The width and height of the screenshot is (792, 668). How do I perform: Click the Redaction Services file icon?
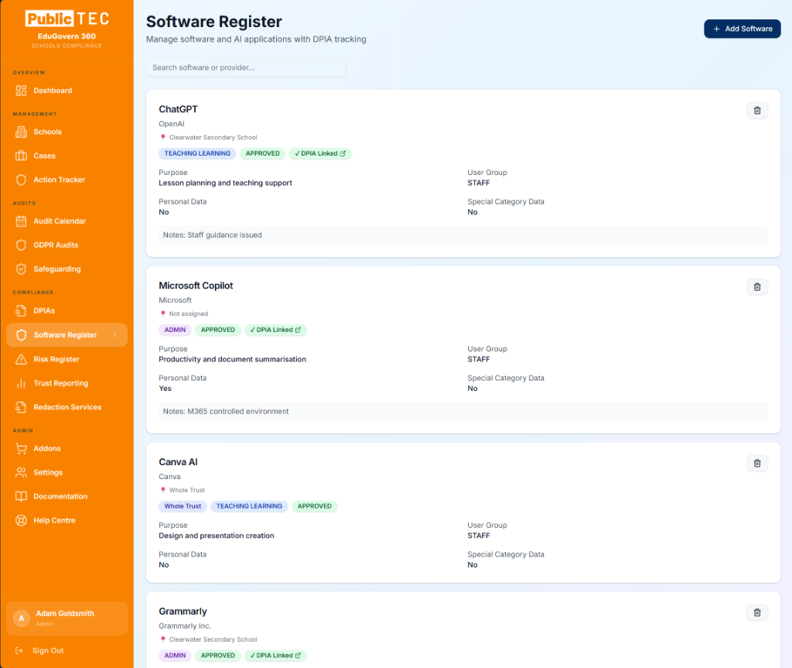21,407
